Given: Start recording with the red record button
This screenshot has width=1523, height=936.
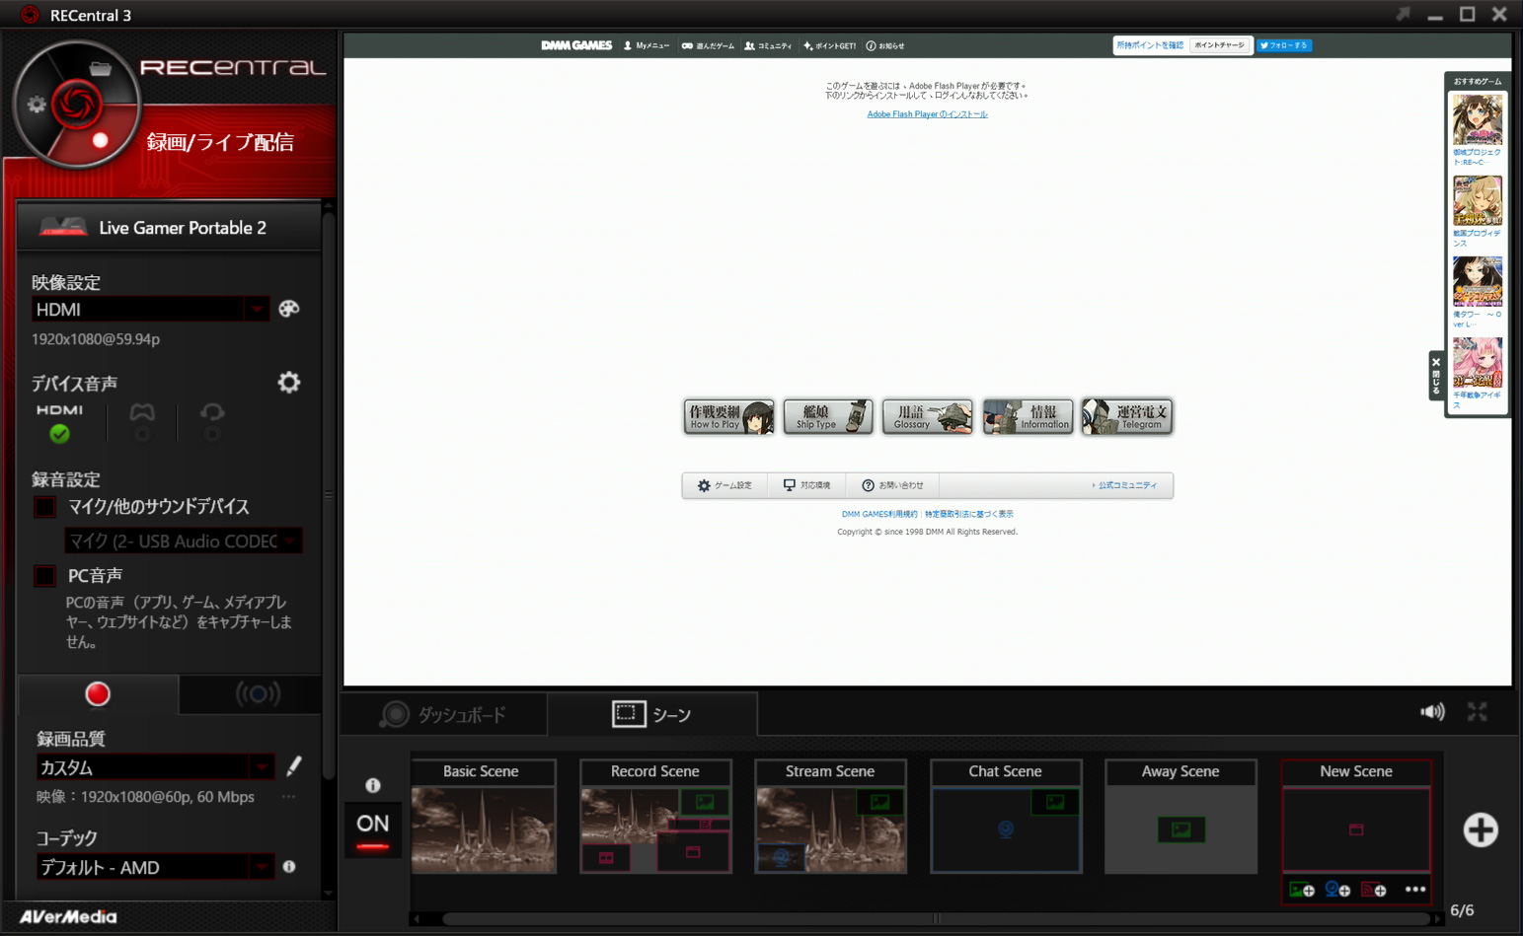Looking at the screenshot, I should (x=98, y=694).
